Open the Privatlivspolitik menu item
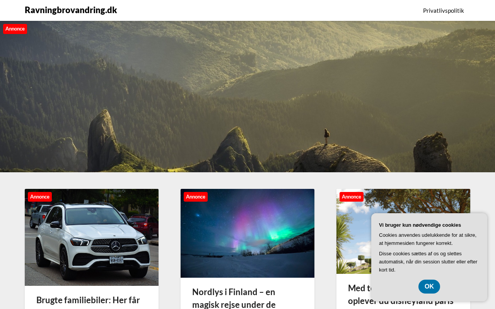This screenshot has width=495, height=309. click(x=443, y=10)
